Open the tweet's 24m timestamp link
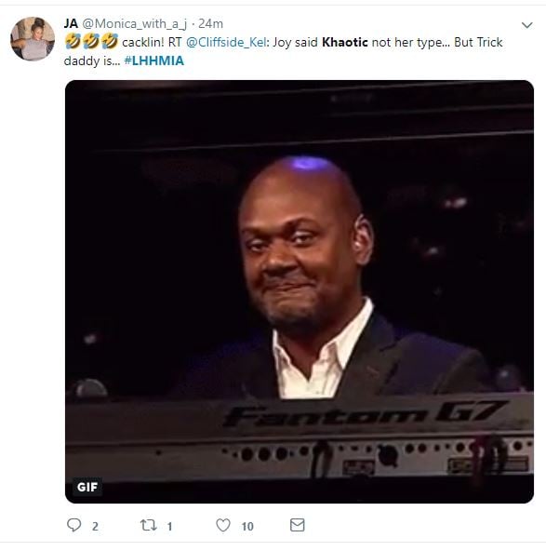This screenshot has height=551, width=546. (x=210, y=23)
